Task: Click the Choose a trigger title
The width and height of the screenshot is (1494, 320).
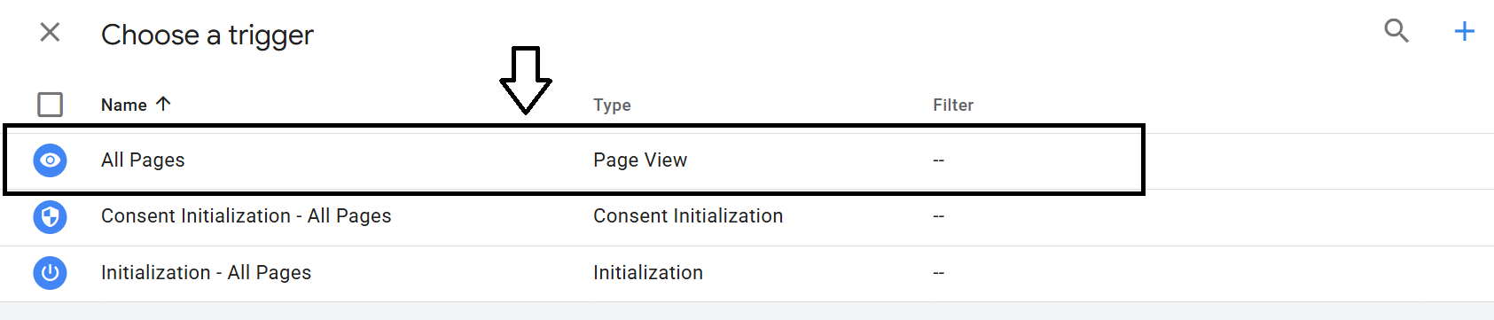Action: pyautogui.click(x=207, y=35)
